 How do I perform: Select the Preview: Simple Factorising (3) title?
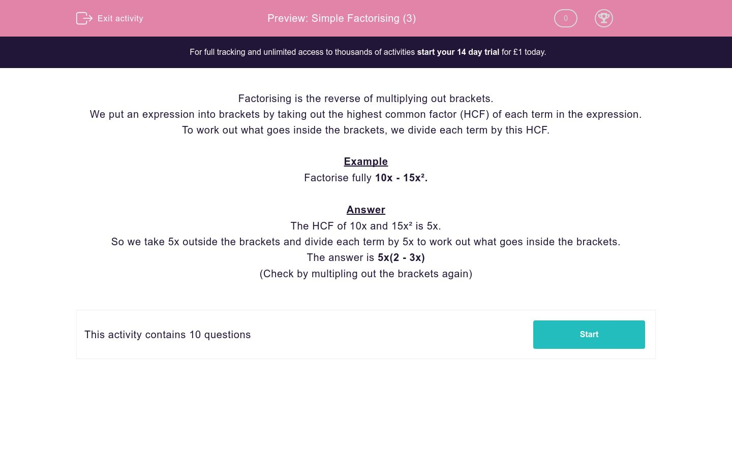pos(342,18)
